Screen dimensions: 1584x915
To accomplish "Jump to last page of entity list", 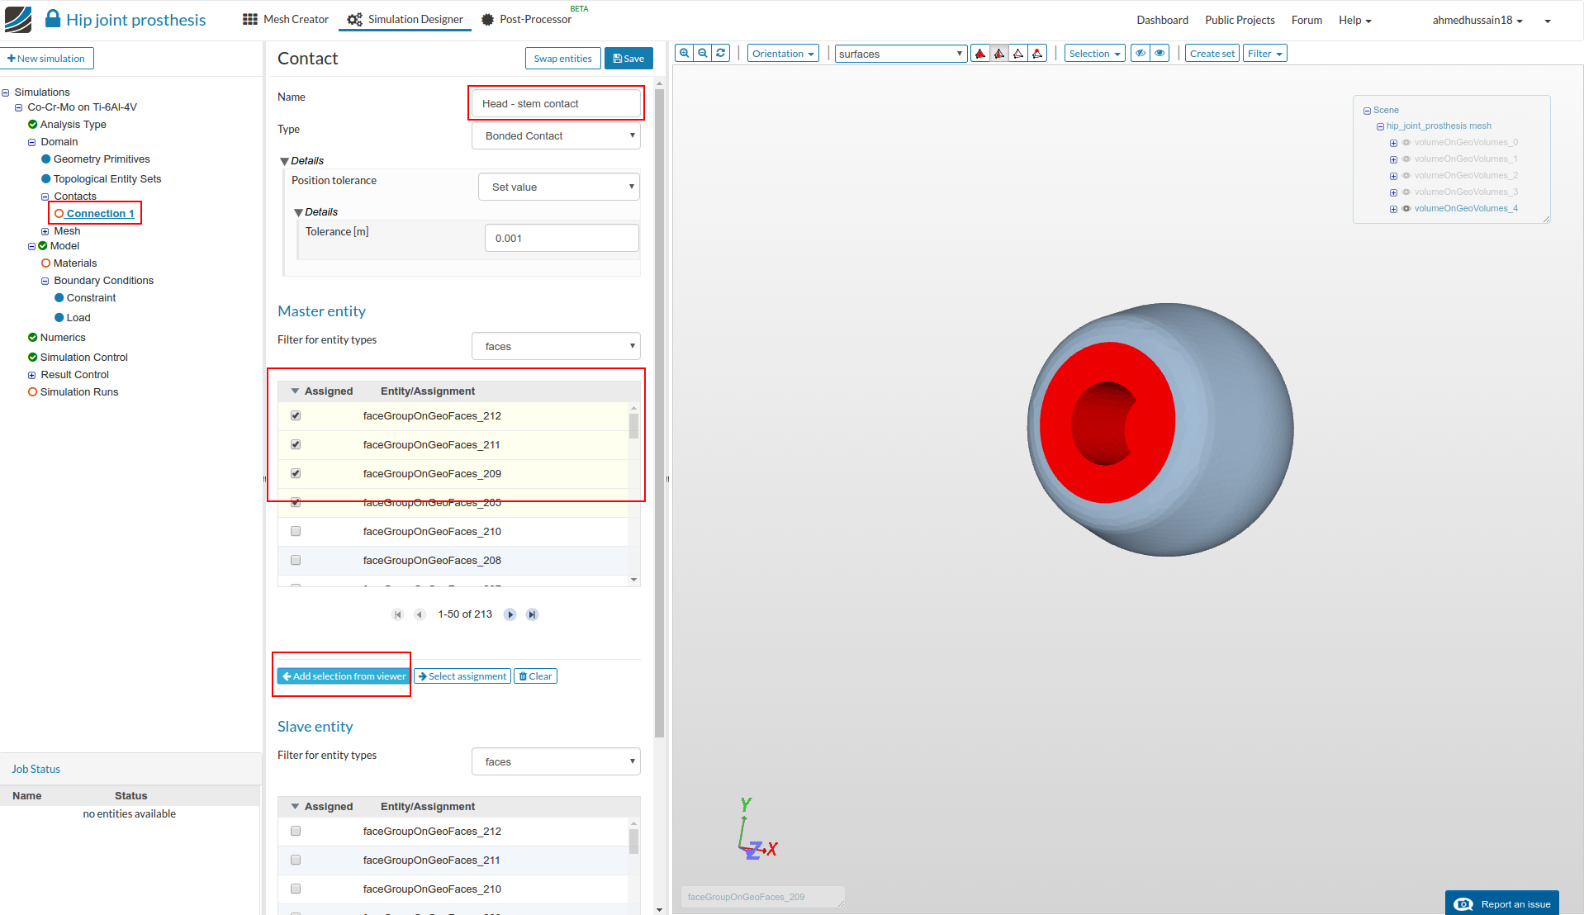I will tap(533, 614).
